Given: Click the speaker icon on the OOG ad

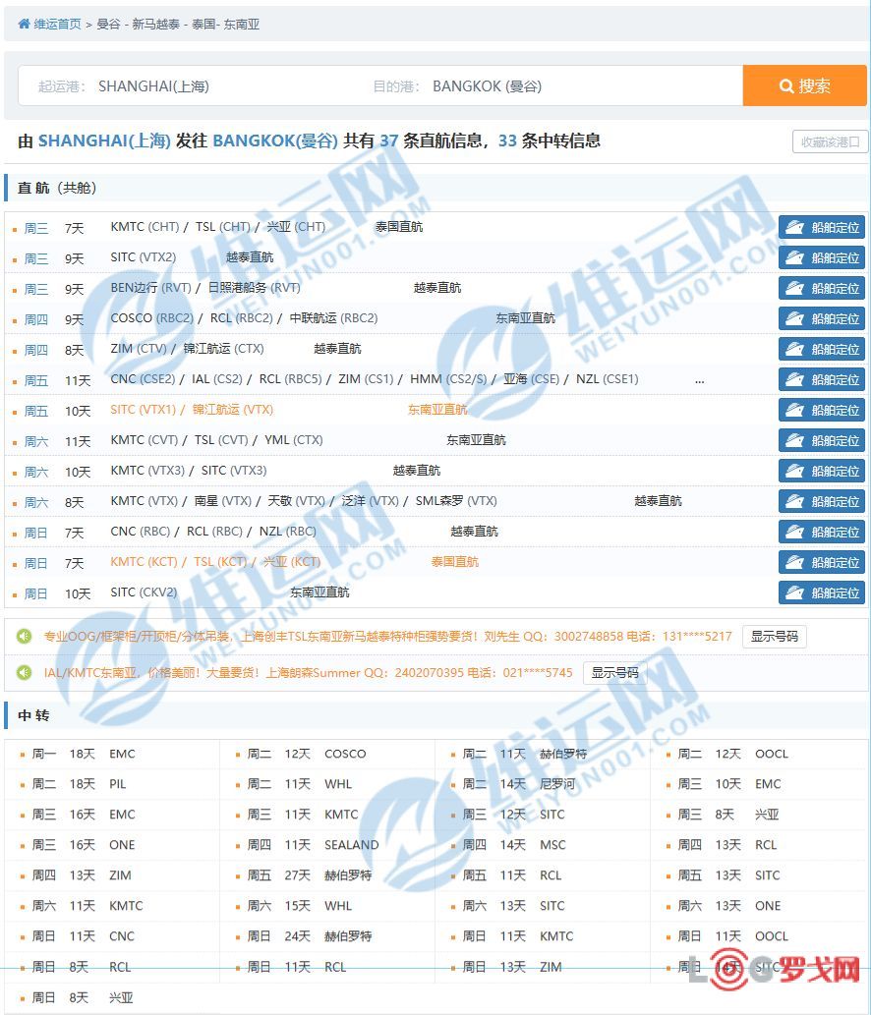Looking at the screenshot, I should click(25, 637).
